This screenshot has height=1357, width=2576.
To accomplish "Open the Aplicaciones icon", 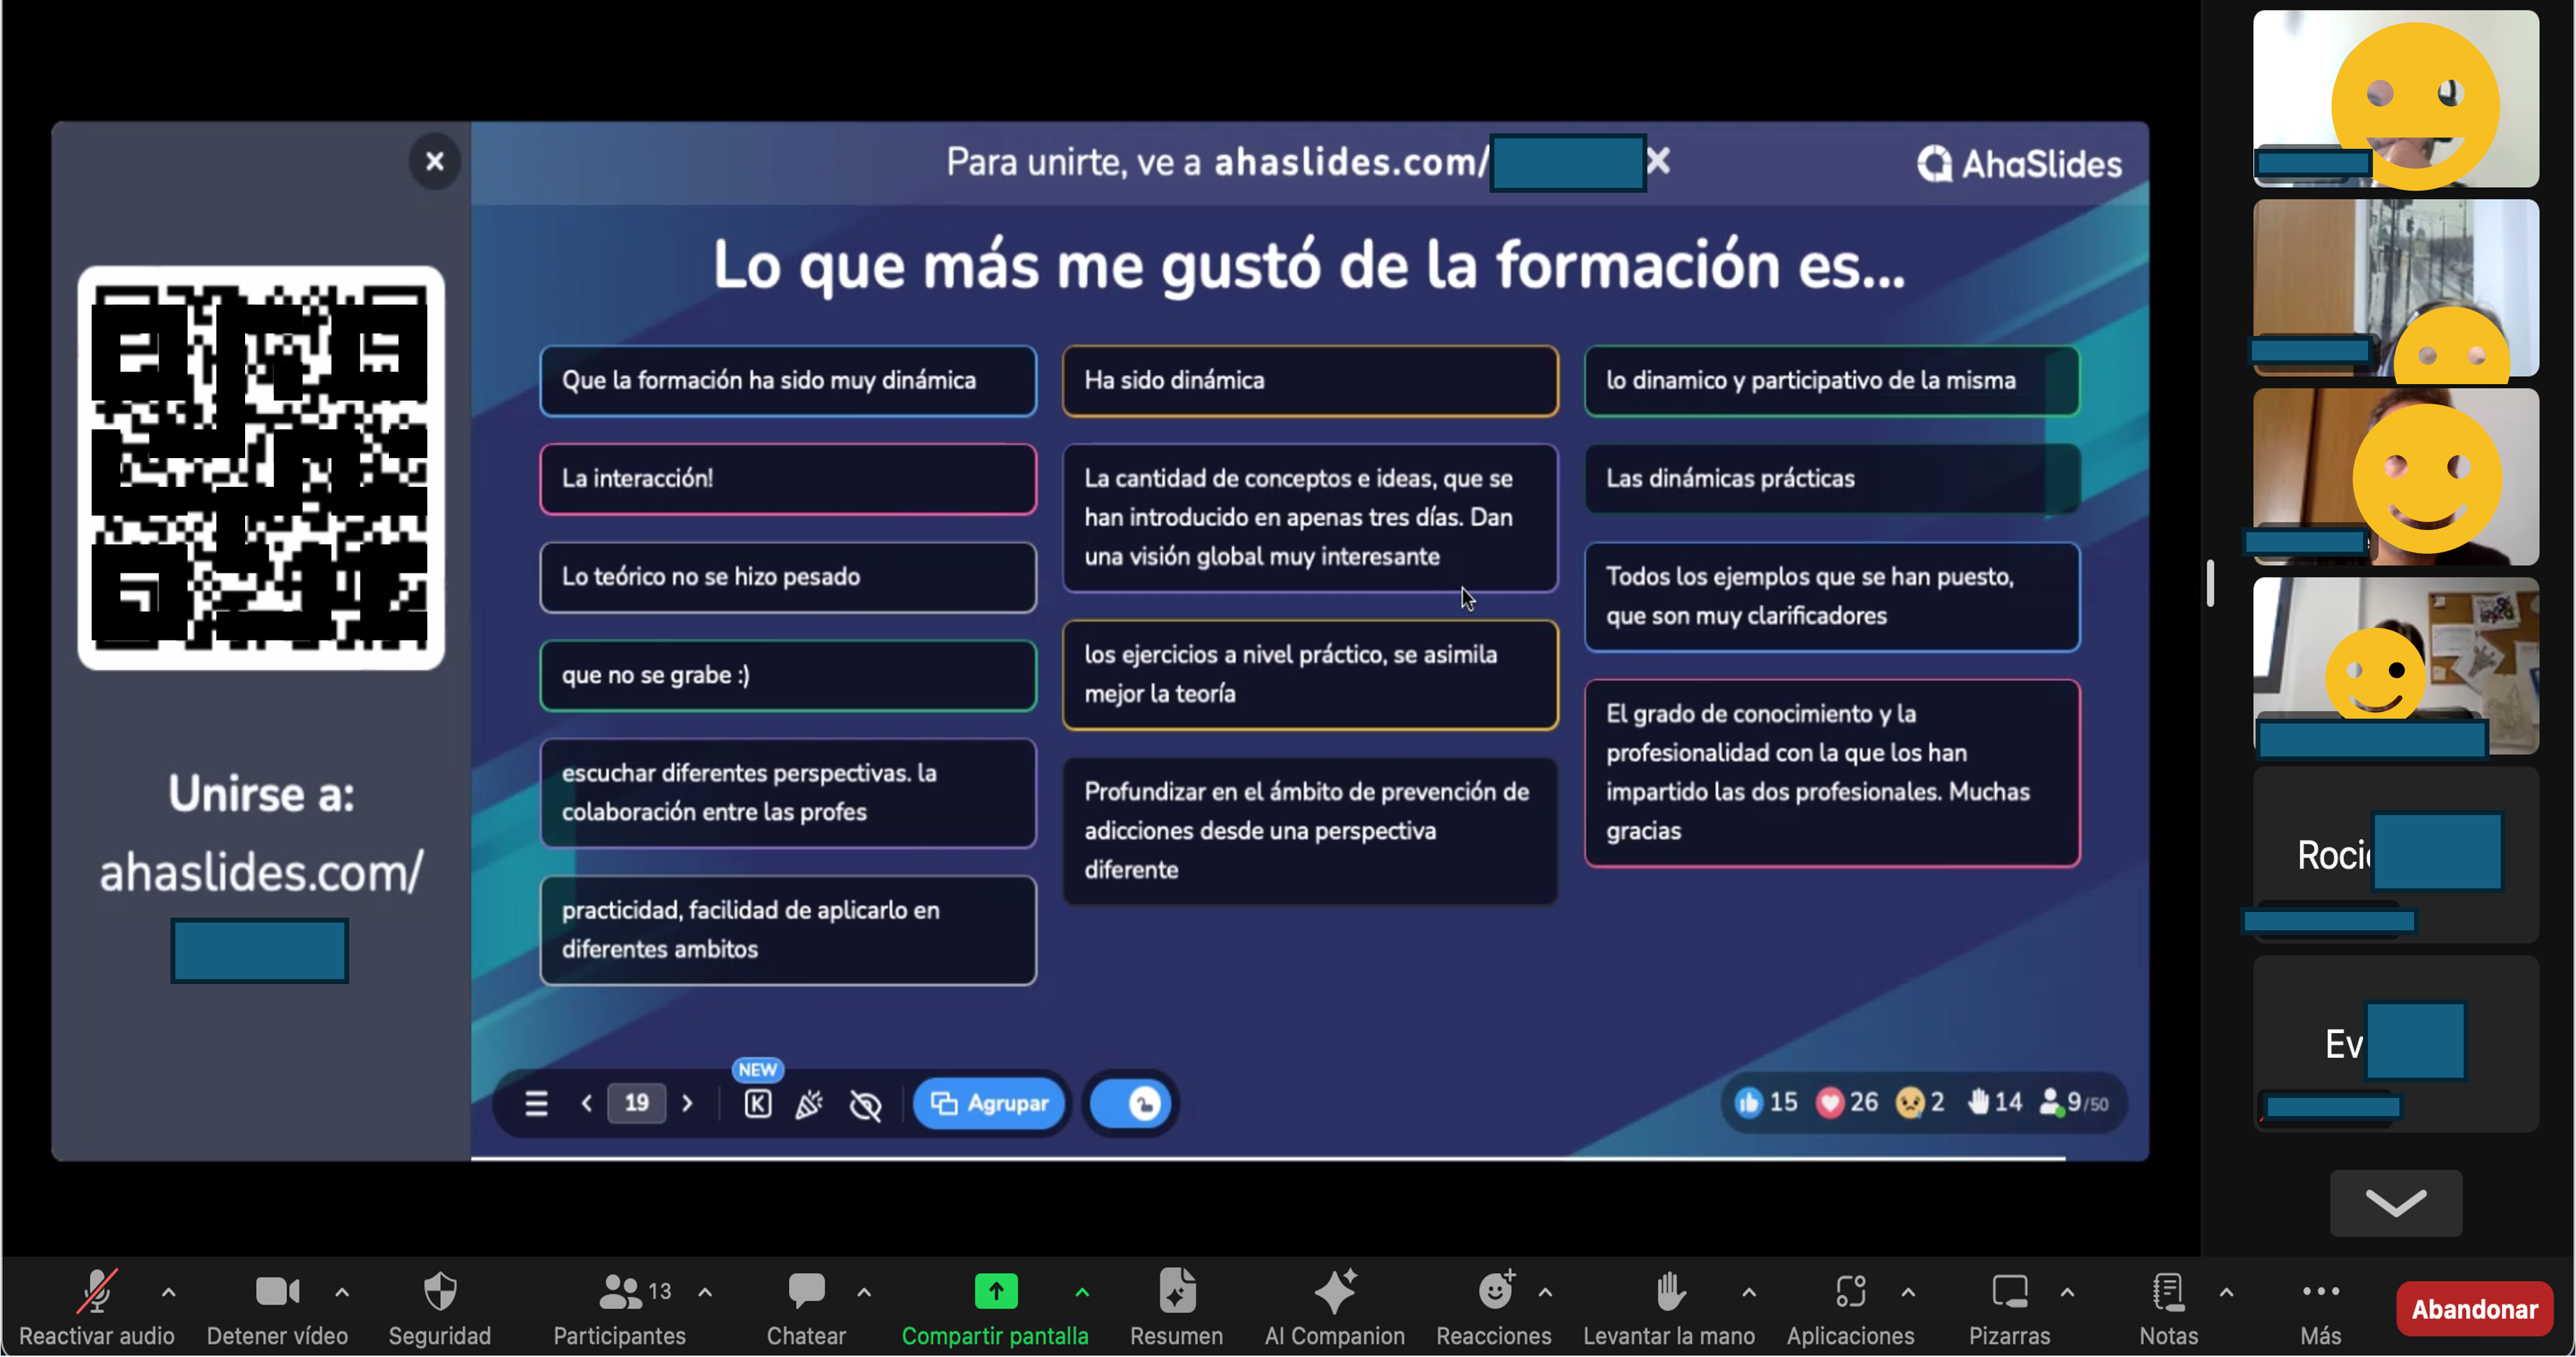I will (x=1851, y=1291).
